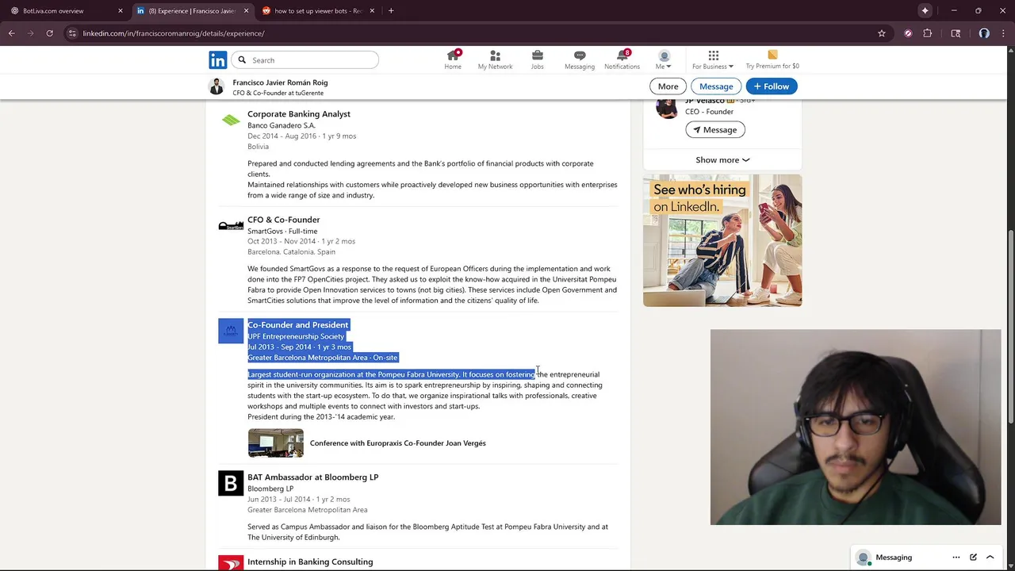
Task: Open Banco Ganadero company logo
Action: point(231,121)
